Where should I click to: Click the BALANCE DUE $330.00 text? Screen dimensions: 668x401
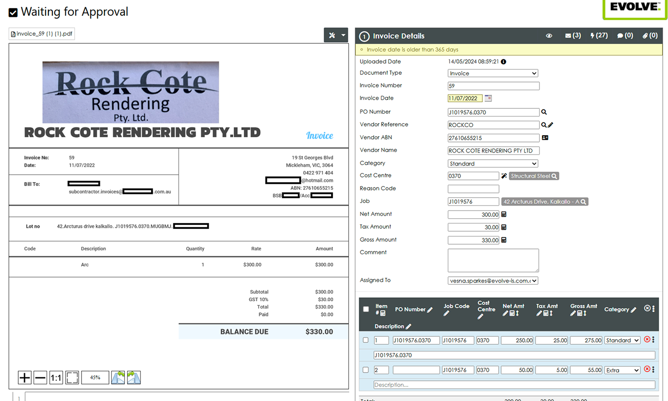276,331
